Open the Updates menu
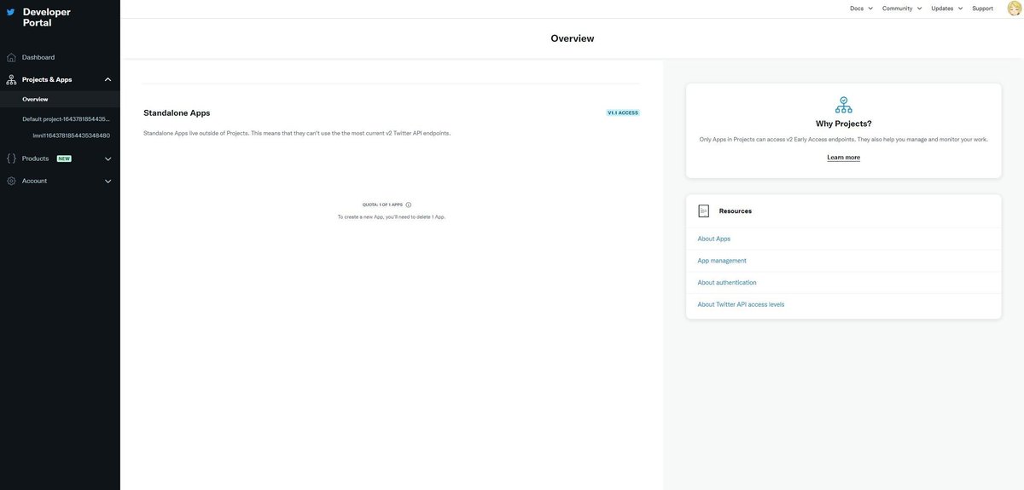This screenshot has height=490, width=1024. (x=942, y=9)
